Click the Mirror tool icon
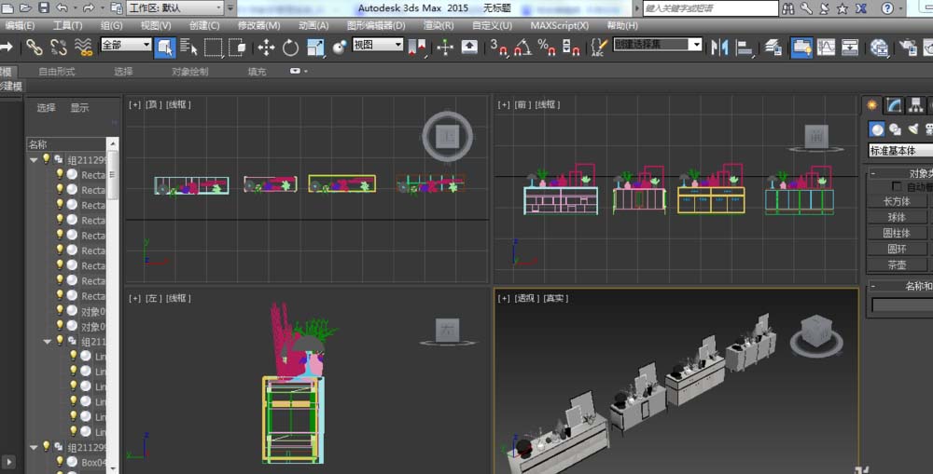 coord(719,47)
